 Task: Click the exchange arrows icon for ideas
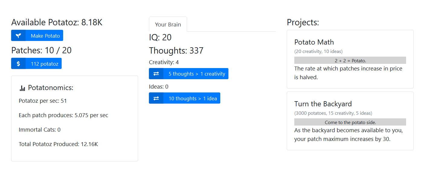[x=156, y=98]
